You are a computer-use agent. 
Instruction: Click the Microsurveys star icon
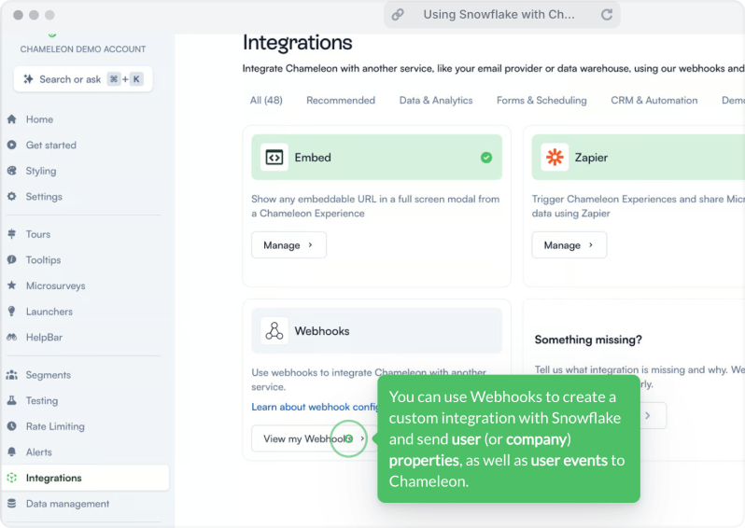[12, 285]
